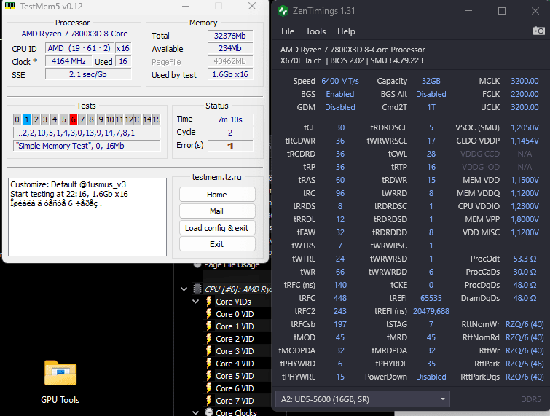Click the Speed 6400 MT/s value
Viewport: 550px width, 416px height.
tap(340, 81)
